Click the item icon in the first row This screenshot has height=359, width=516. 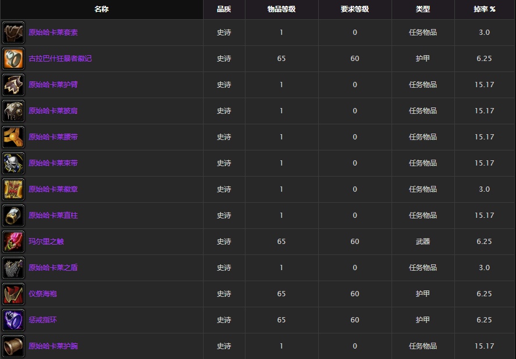(x=13, y=33)
